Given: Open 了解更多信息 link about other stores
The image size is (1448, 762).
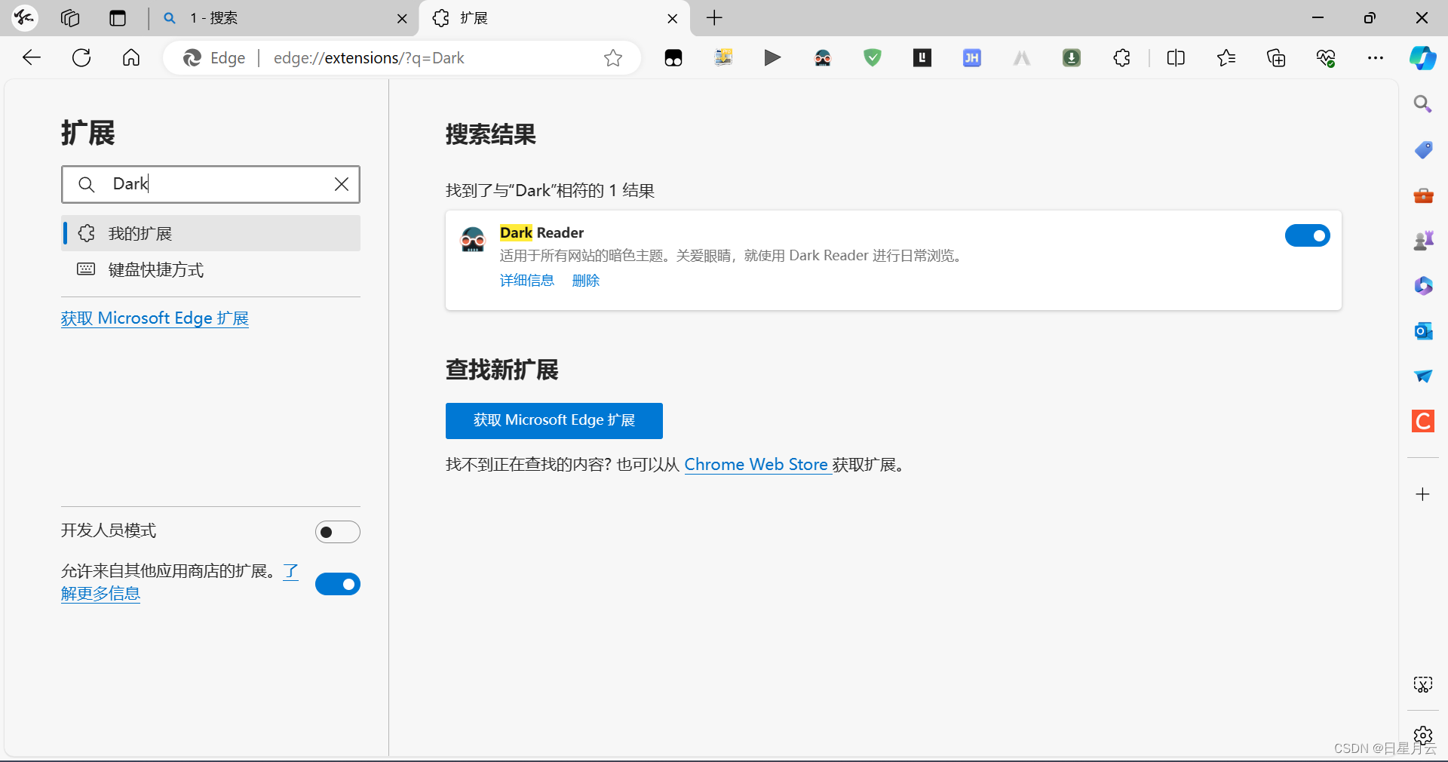Looking at the screenshot, I should 100,593.
